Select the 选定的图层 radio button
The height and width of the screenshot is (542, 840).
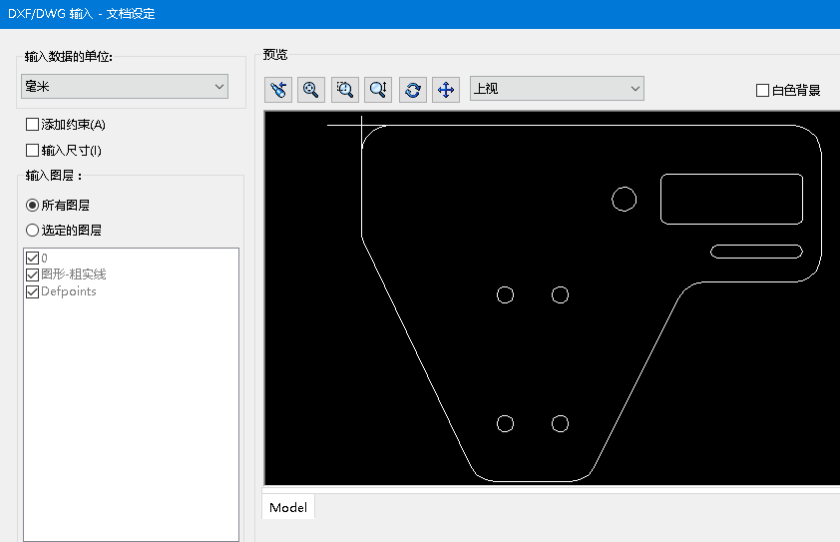click(x=32, y=230)
